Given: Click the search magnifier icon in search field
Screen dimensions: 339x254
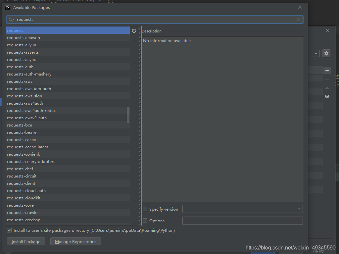Looking at the screenshot, I should tap(11, 20).
